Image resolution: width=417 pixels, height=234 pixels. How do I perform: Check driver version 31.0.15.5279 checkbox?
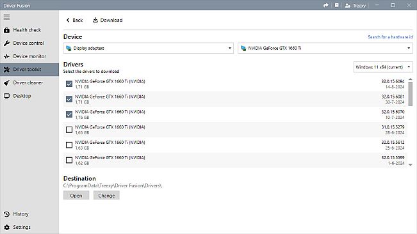pos(69,130)
